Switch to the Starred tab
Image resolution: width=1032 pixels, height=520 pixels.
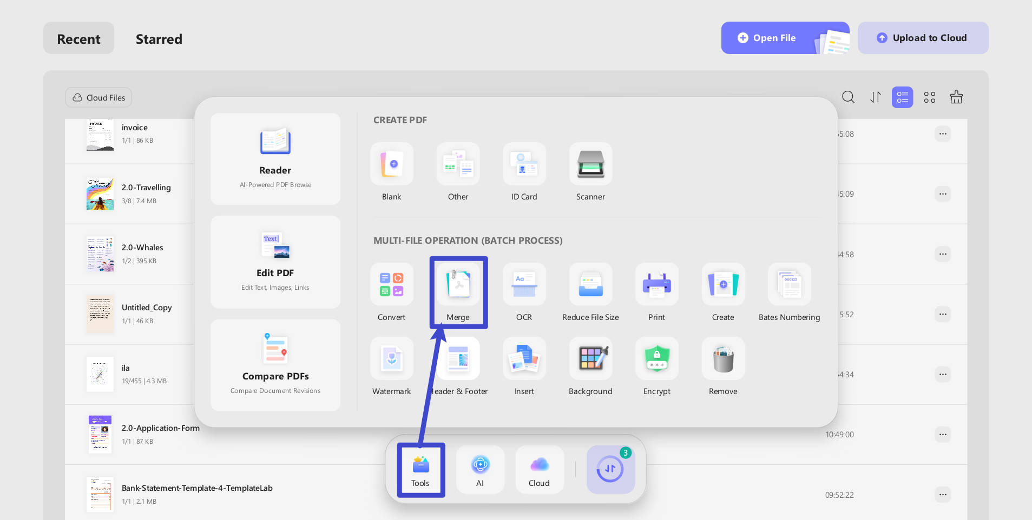[x=159, y=39]
